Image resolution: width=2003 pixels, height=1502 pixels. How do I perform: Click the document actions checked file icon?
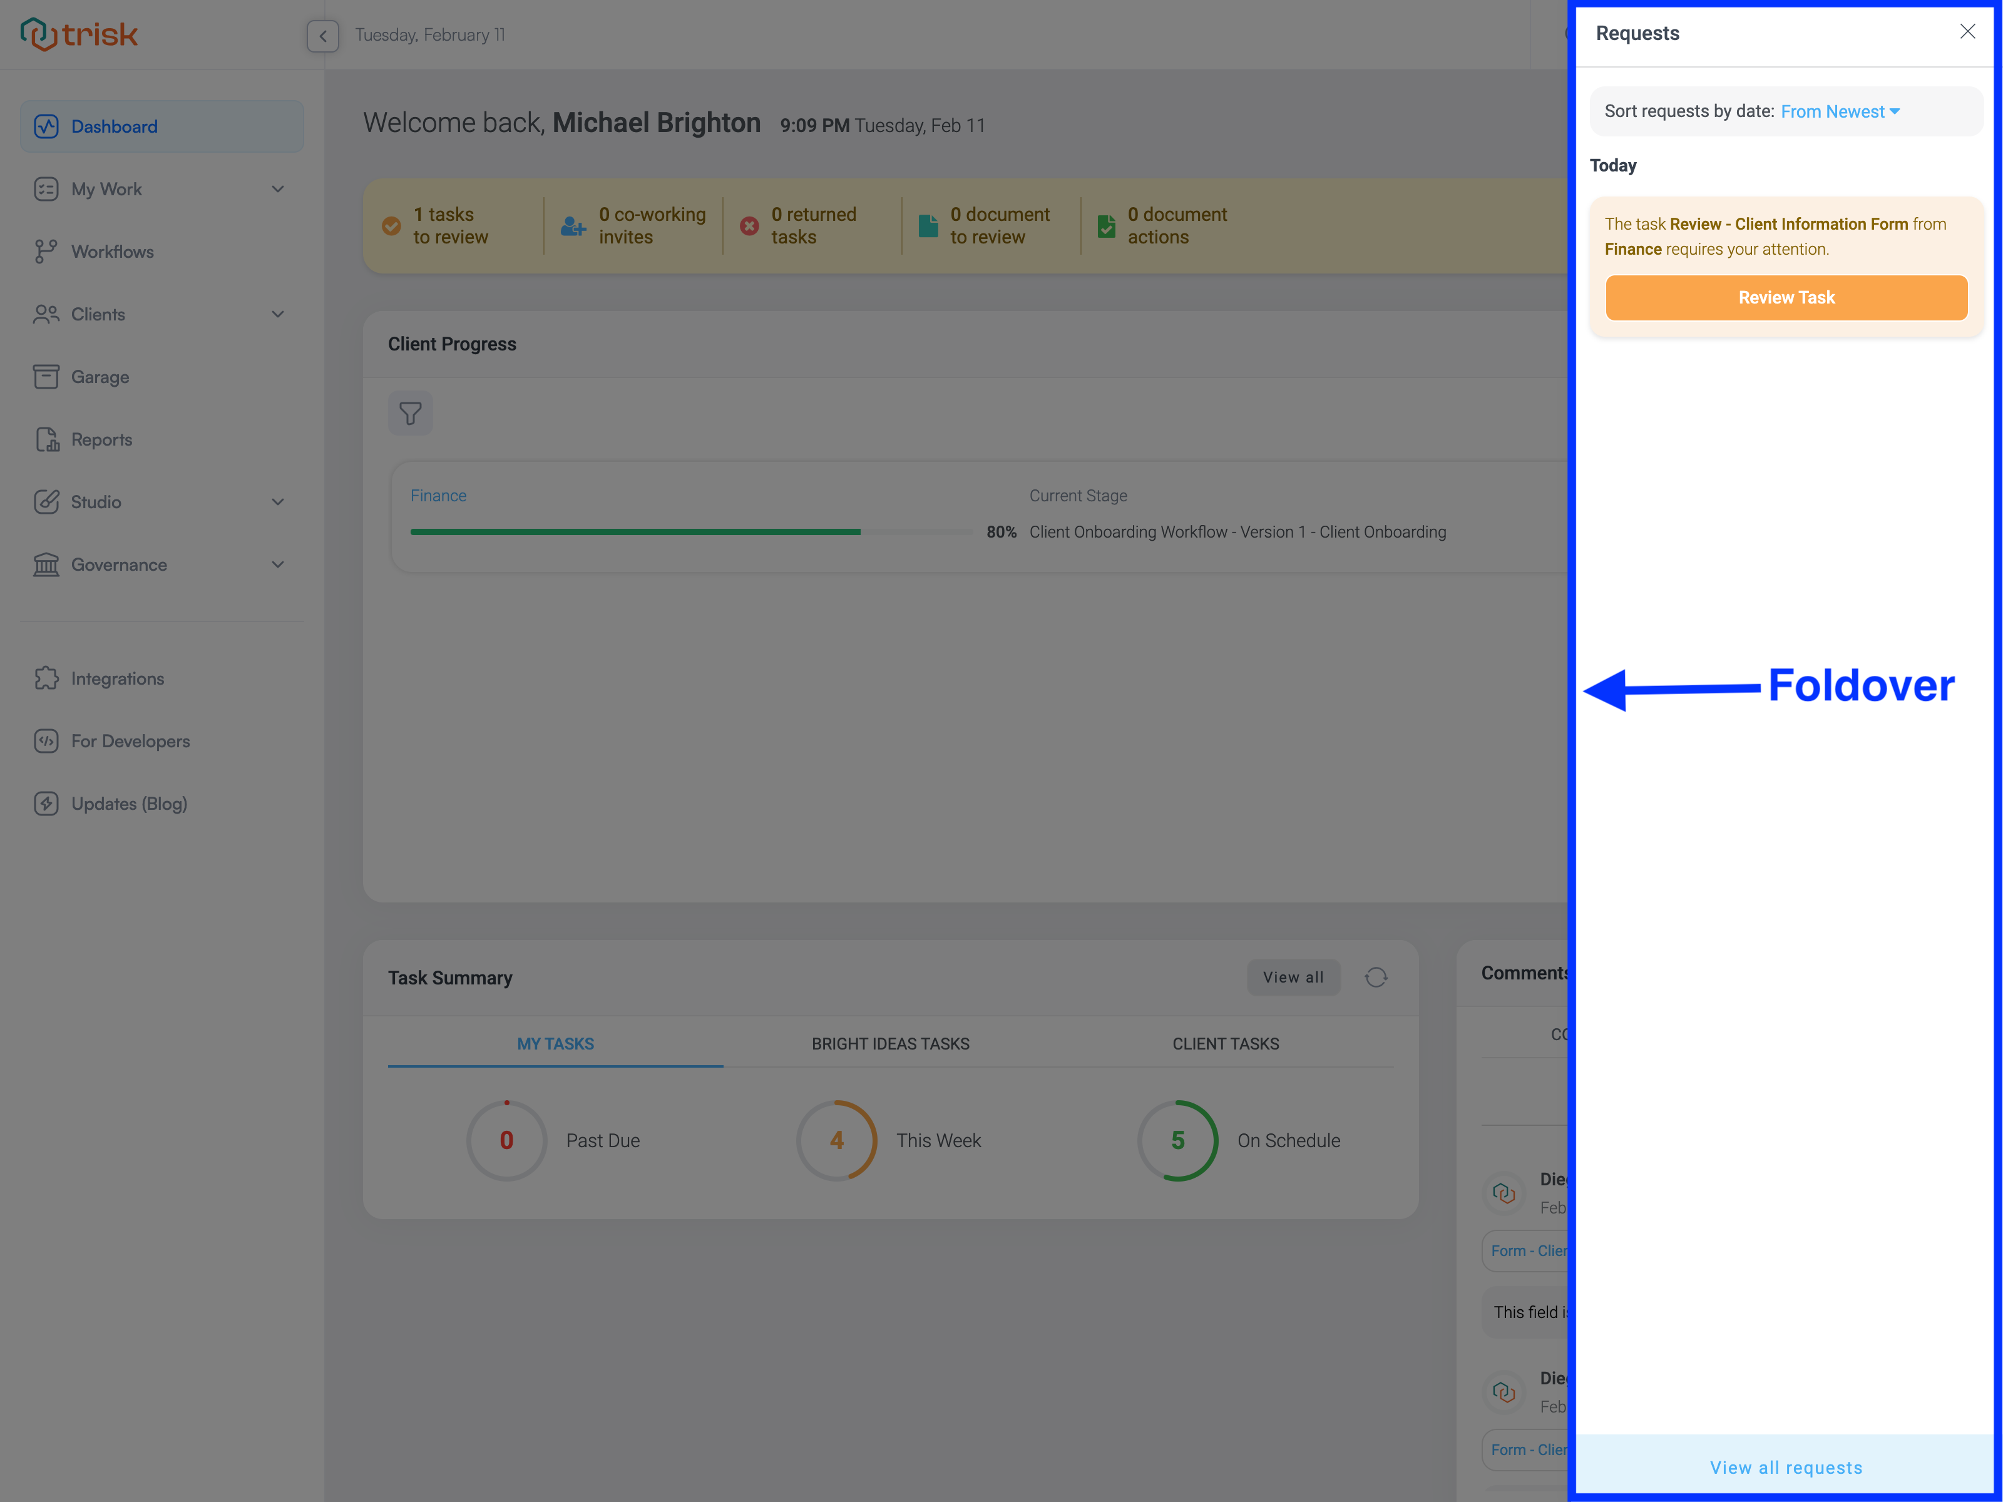pos(1107,225)
